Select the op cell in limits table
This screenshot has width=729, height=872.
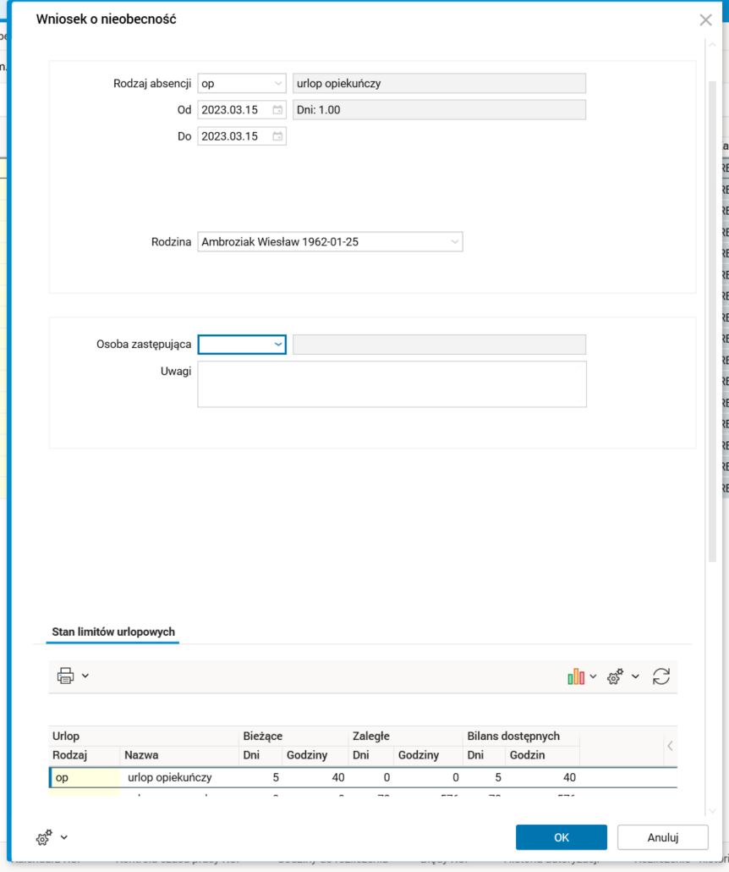(85, 777)
